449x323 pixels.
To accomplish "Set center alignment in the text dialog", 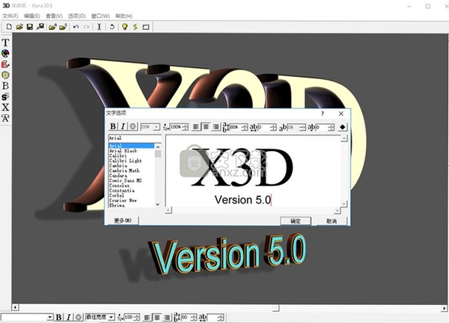I will pos(206,126).
